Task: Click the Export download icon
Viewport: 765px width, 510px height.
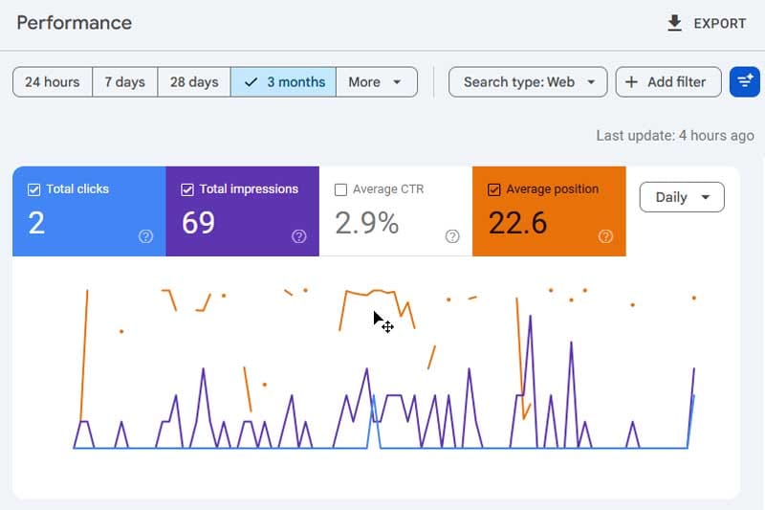Action: 674,23
